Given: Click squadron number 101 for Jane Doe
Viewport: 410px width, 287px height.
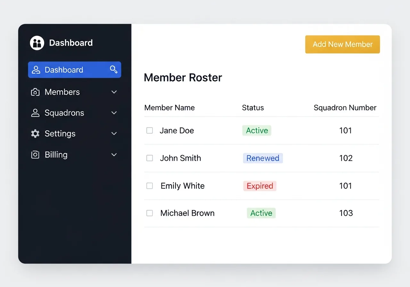Looking at the screenshot, I should (346, 130).
